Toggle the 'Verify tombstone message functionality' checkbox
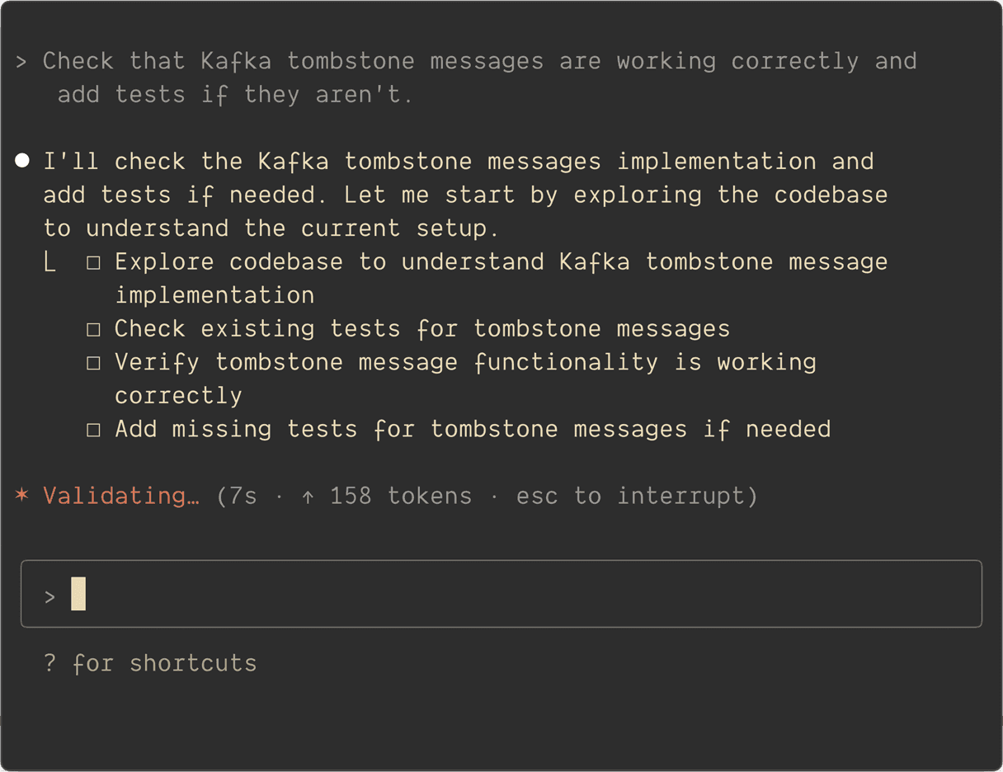This screenshot has height=772, width=1003. (x=93, y=363)
